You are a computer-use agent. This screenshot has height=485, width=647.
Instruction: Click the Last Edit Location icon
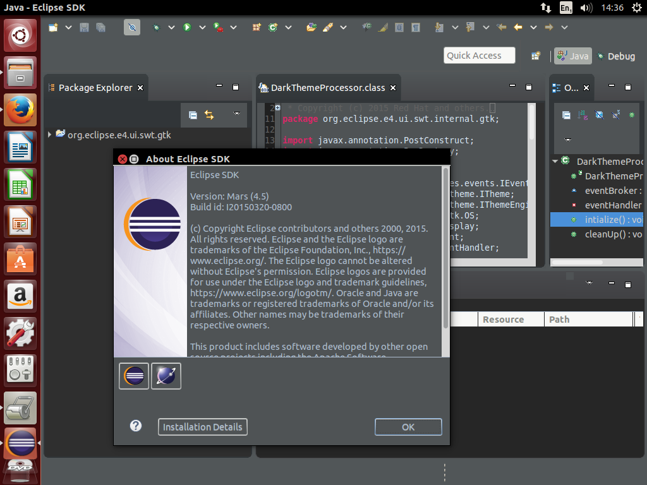coord(501,27)
